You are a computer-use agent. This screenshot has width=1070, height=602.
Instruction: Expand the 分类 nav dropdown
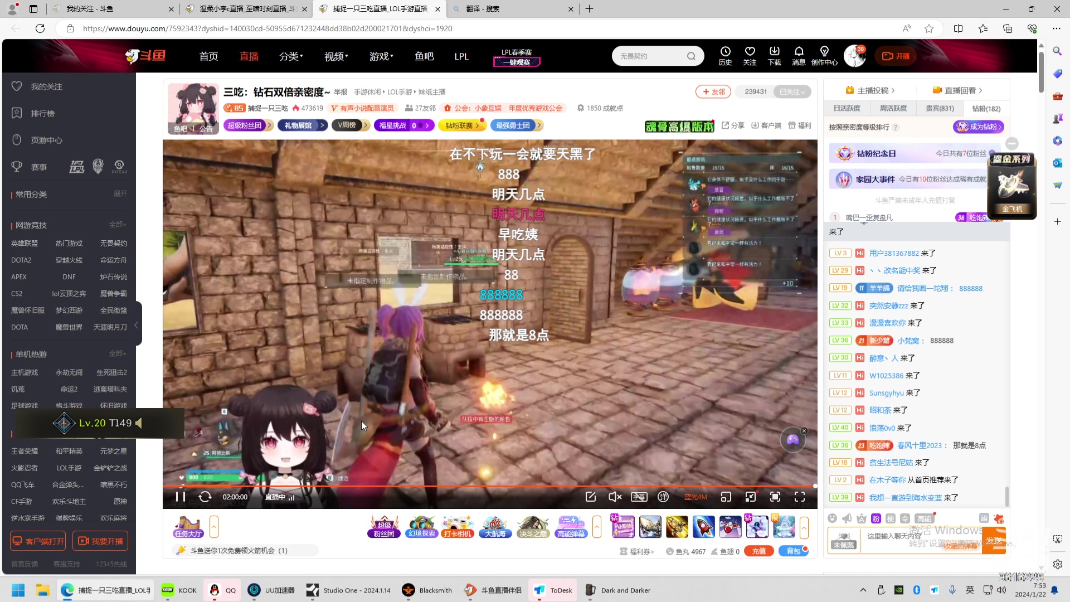pyautogui.click(x=291, y=56)
